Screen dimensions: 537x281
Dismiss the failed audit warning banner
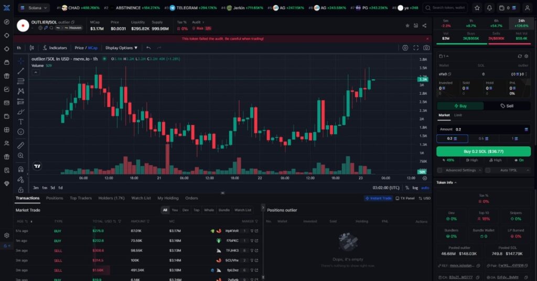pyautogui.click(x=427, y=39)
